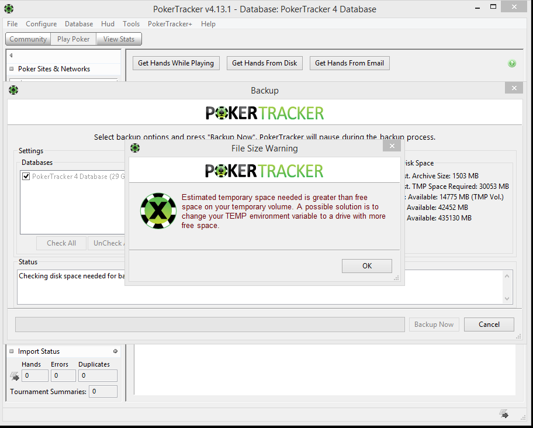This screenshot has height=428, width=533.
Task: Open the Database menu
Action: tap(79, 24)
